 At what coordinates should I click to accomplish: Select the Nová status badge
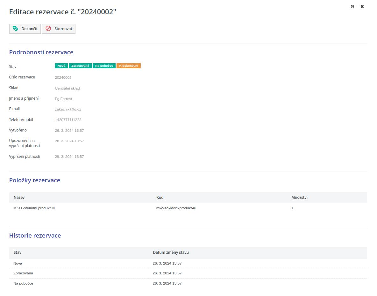click(61, 66)
